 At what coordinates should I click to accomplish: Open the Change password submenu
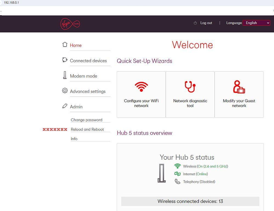pos(86,120)
